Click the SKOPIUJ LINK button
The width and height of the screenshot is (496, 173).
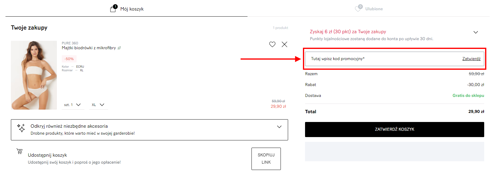tap(266, 159)
